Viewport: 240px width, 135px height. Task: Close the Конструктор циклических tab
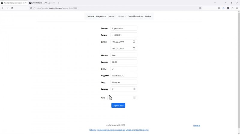pos(26,3)
